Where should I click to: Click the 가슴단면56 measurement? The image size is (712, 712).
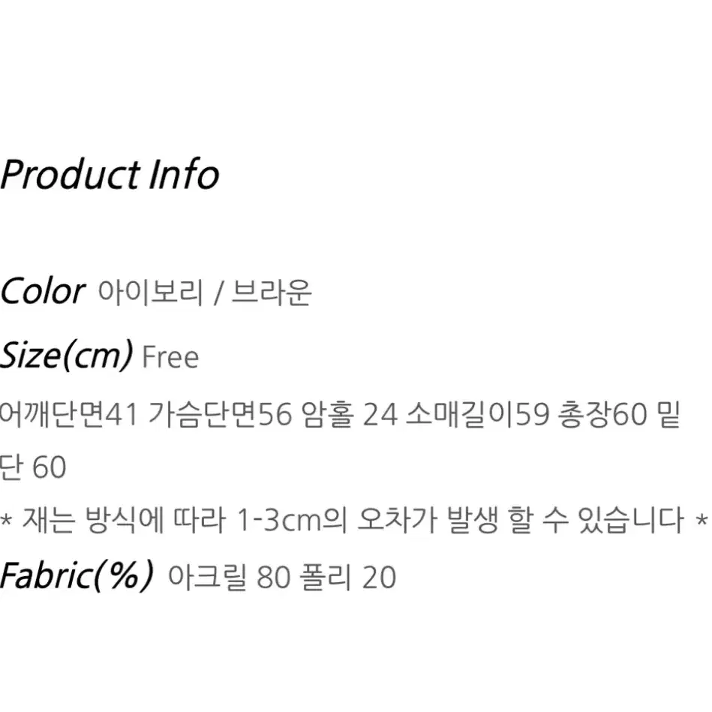tap(220, 415)
